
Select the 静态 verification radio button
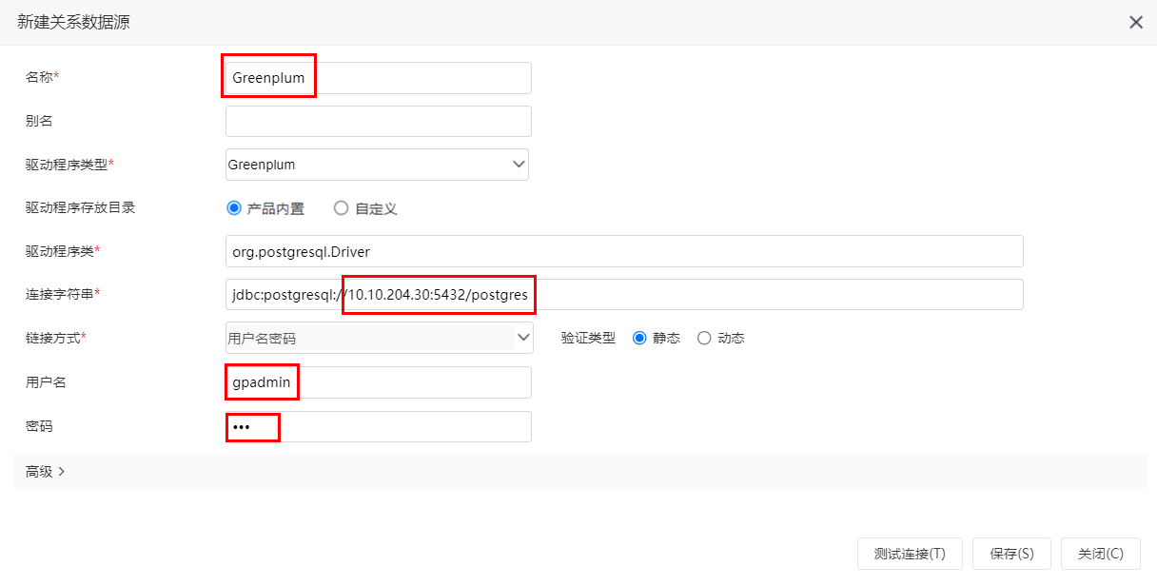[639, 338]
